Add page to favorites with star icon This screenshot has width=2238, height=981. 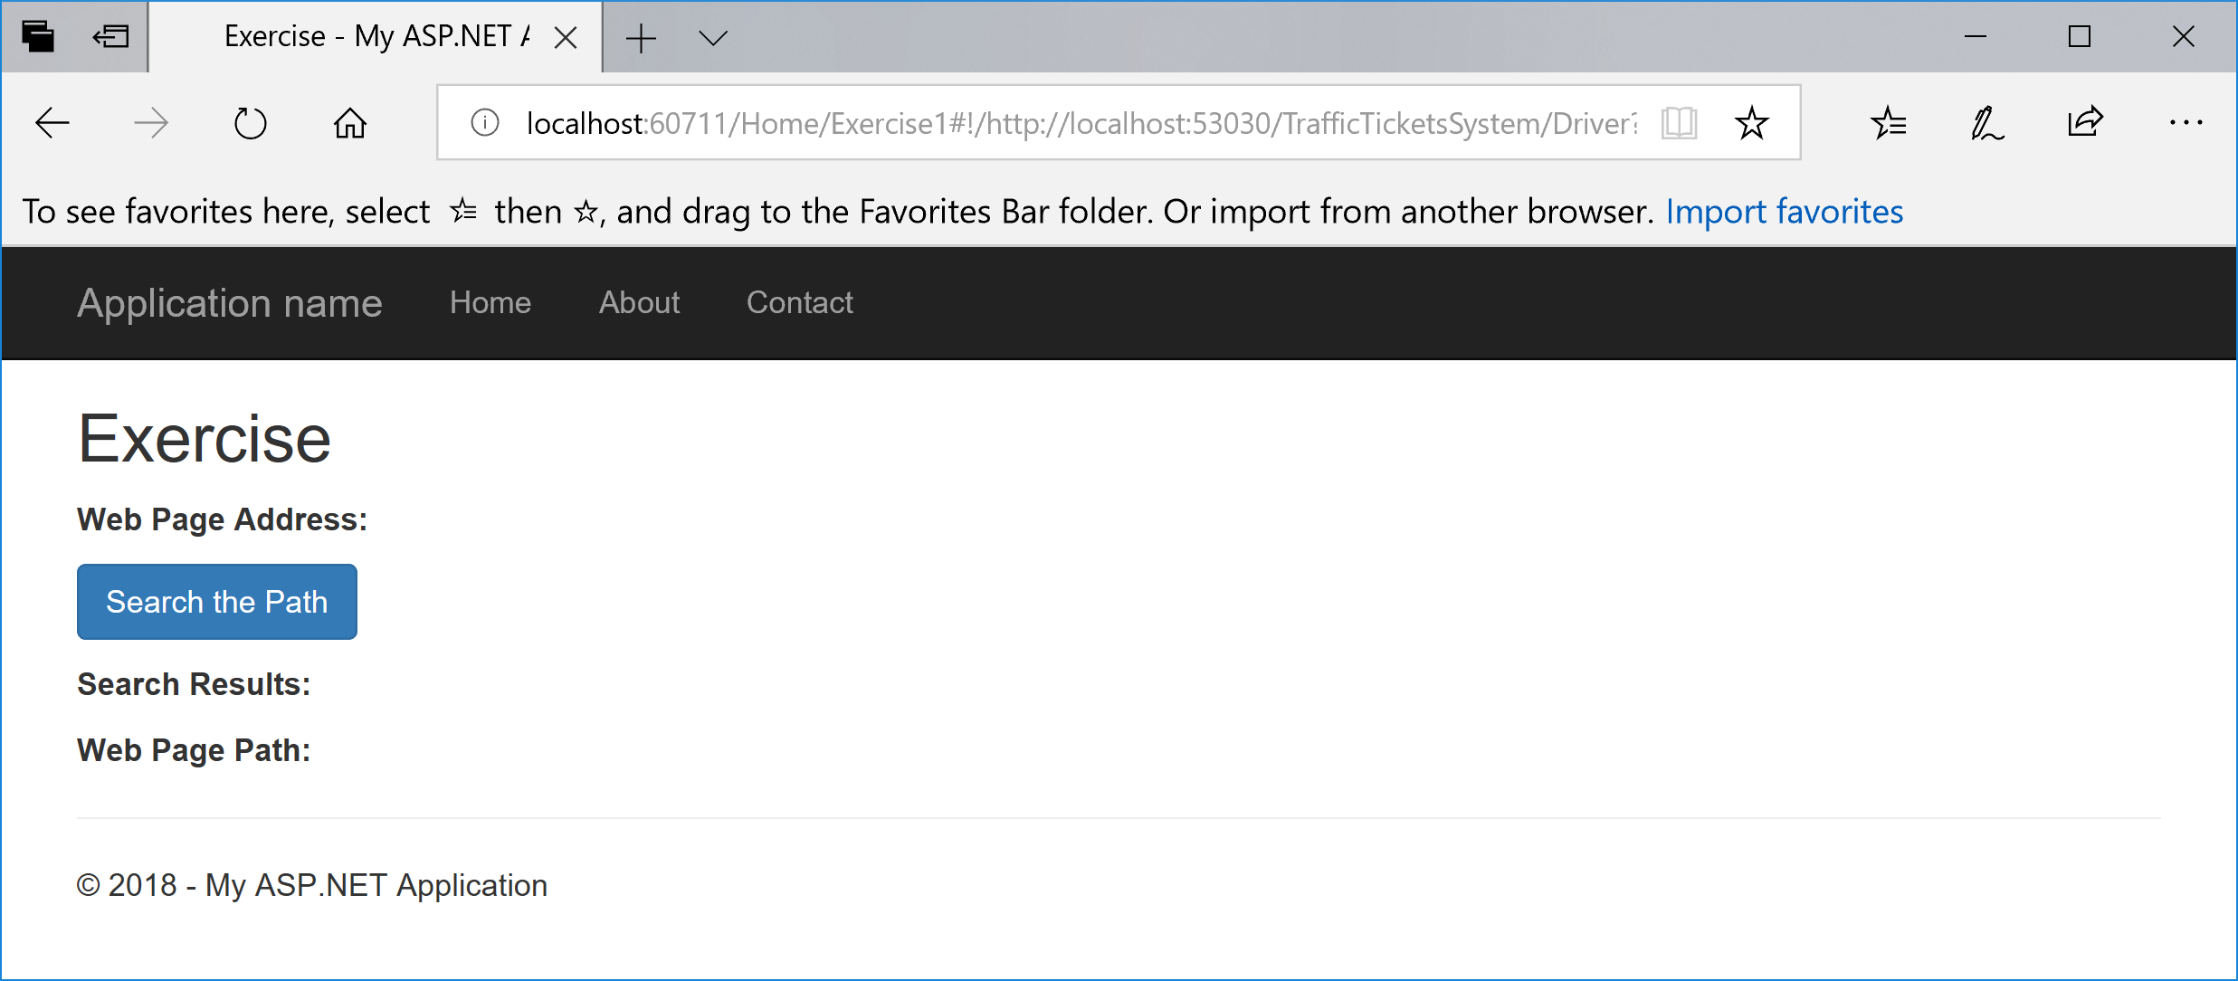click(x=1752, y=123)
